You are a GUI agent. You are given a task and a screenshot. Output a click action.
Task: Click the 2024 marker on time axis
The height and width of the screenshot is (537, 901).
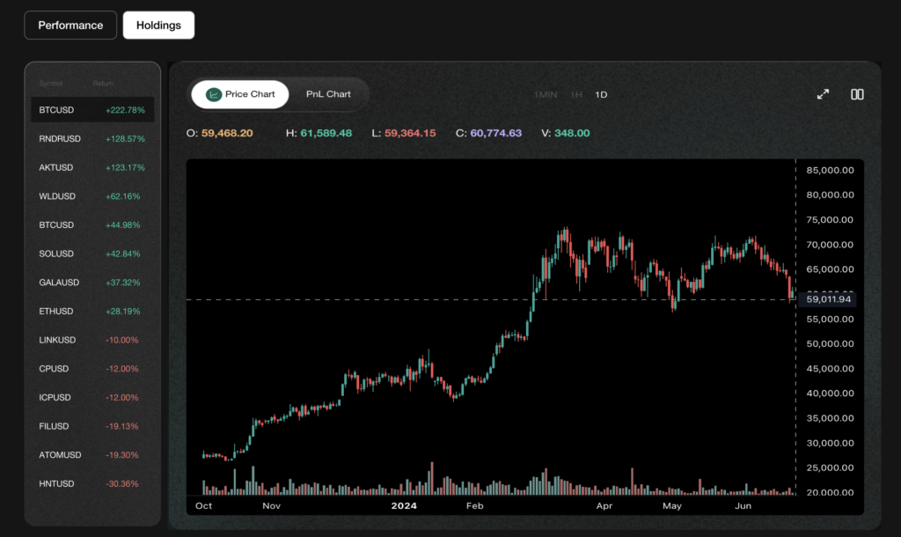403,506
